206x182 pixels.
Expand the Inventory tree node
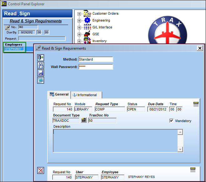click(x=79, y=41)
